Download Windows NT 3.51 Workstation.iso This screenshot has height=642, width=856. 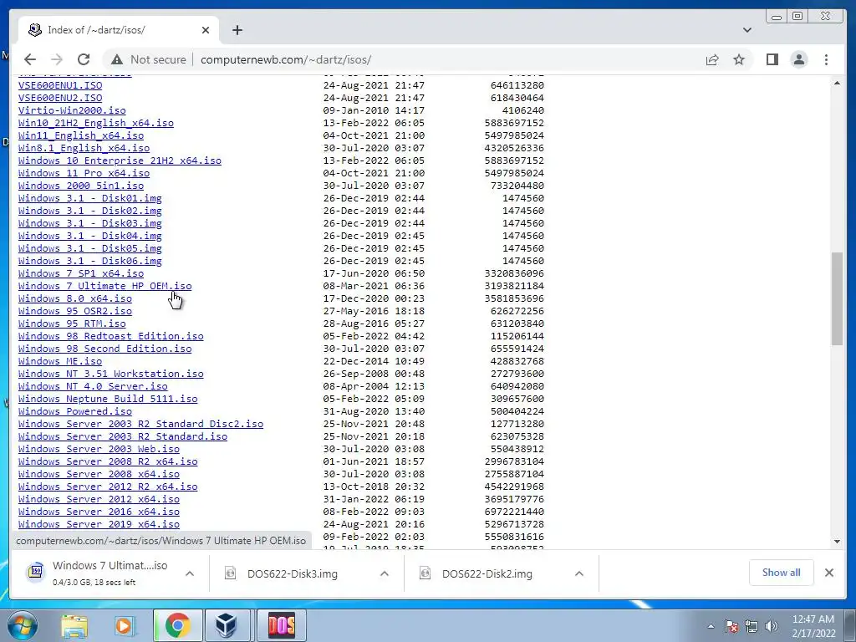pyautogui.click(x=111, y=374)
